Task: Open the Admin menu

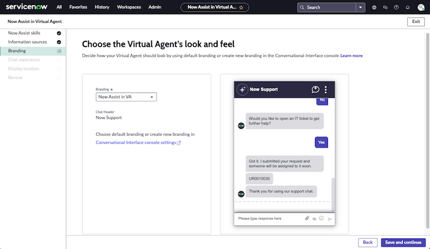Action: pyautogui.click(x=155, y=7)
